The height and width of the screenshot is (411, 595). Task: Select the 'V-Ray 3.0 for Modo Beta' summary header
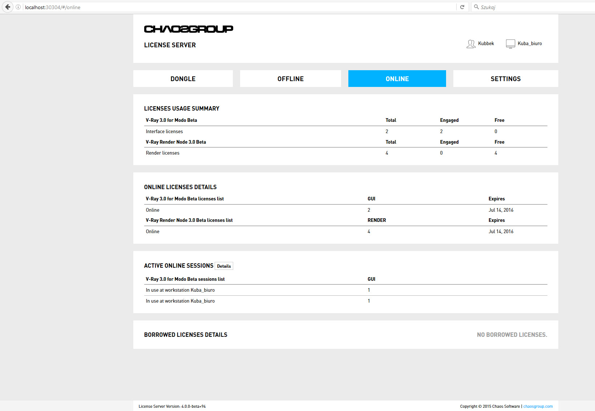pyautogui.click(x=171, y=120)
